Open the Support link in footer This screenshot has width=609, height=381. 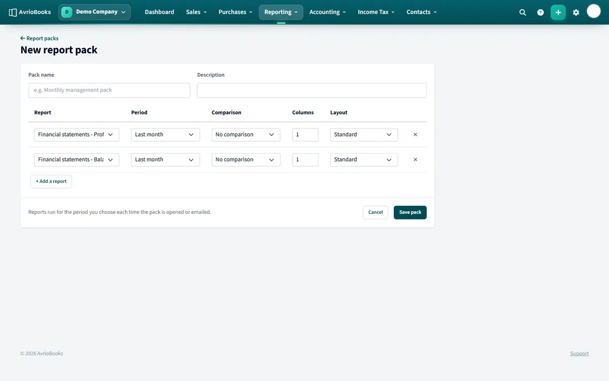579,354
